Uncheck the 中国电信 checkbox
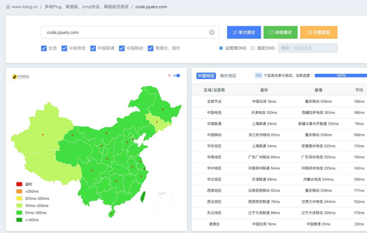Screen dimensions: 367x233 point(64,48)
